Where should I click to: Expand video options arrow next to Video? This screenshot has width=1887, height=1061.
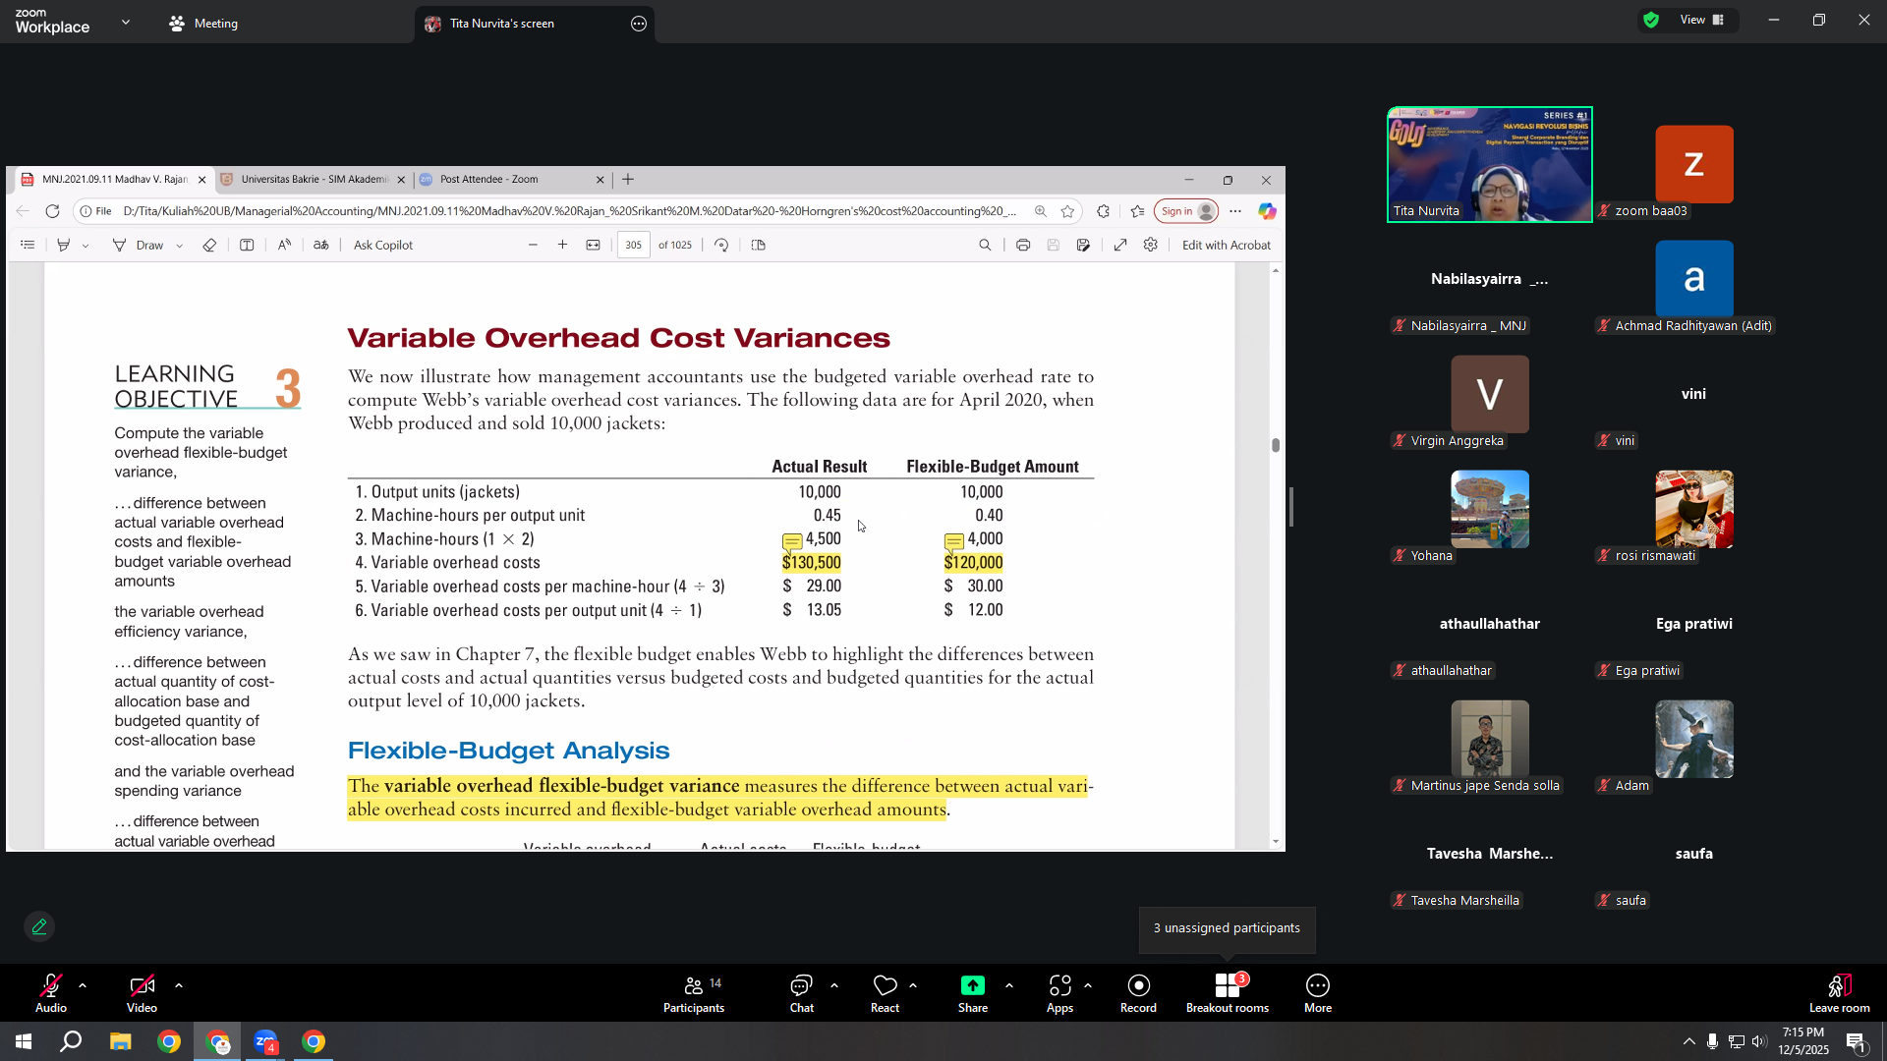point(179,984)
